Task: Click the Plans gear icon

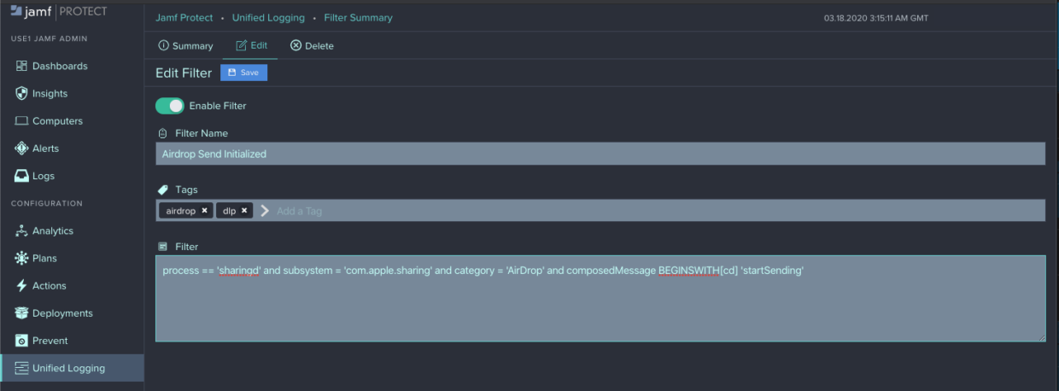Action: (x=21, y=259)
